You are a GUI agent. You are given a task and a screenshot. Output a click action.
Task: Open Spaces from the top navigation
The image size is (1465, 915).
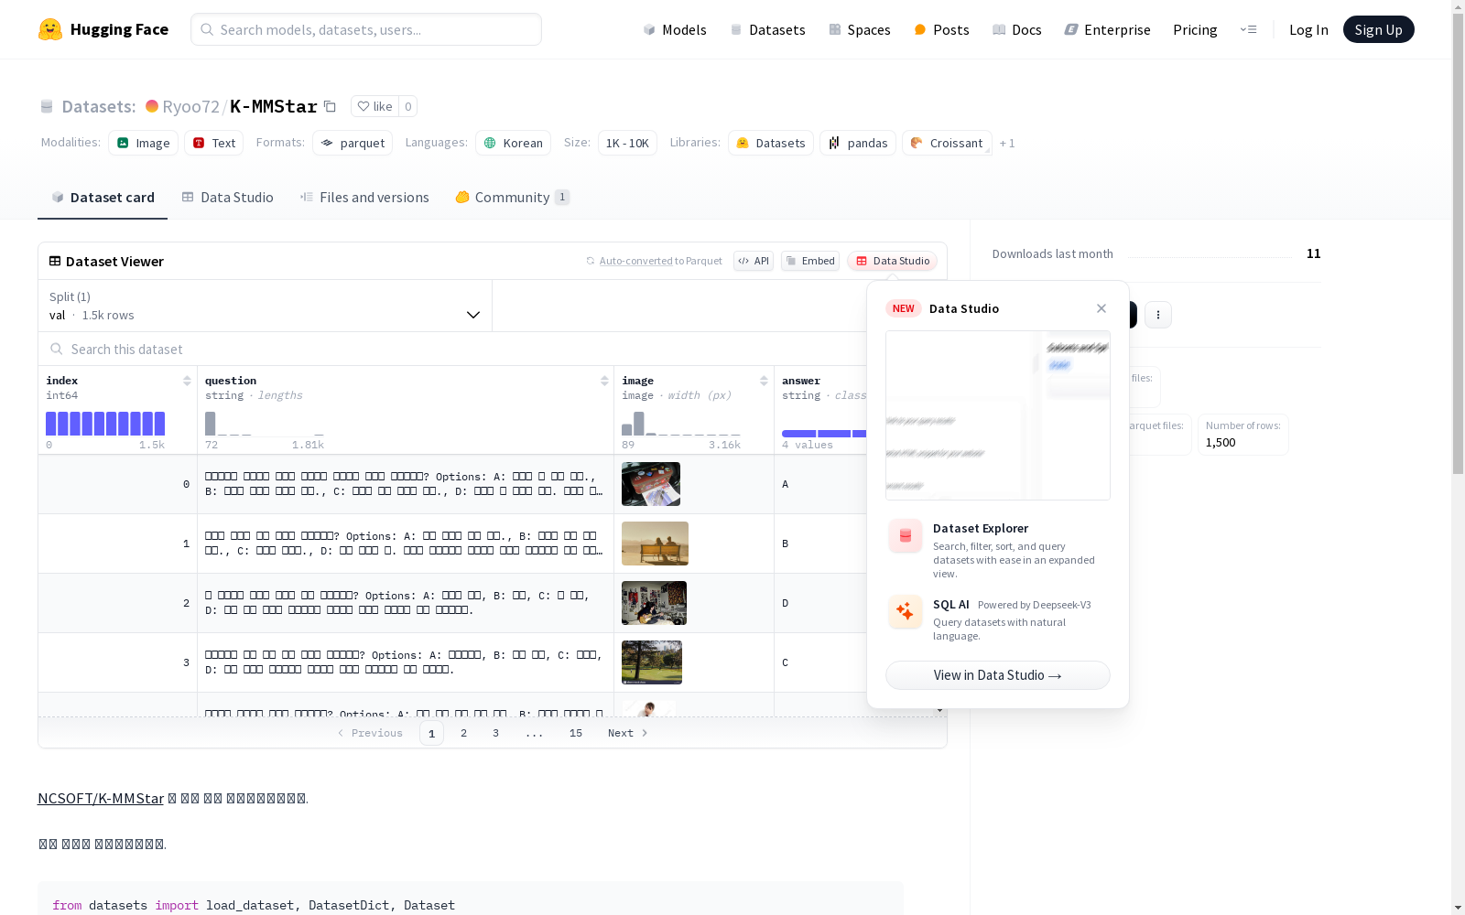coord(860,29)
